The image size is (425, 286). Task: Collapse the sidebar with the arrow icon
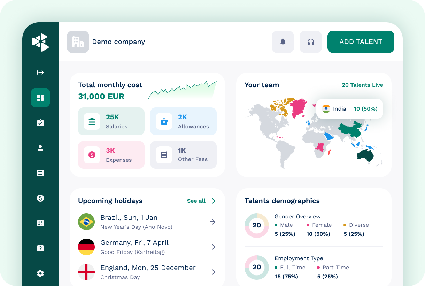pos(40,73)
